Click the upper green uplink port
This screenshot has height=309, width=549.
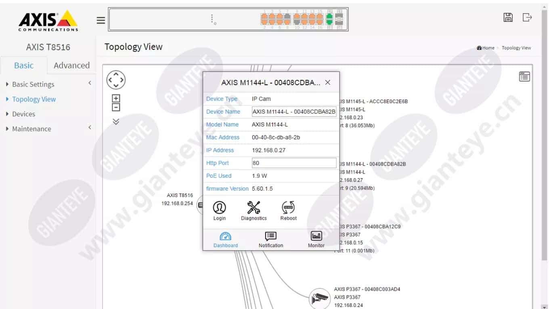329,16
